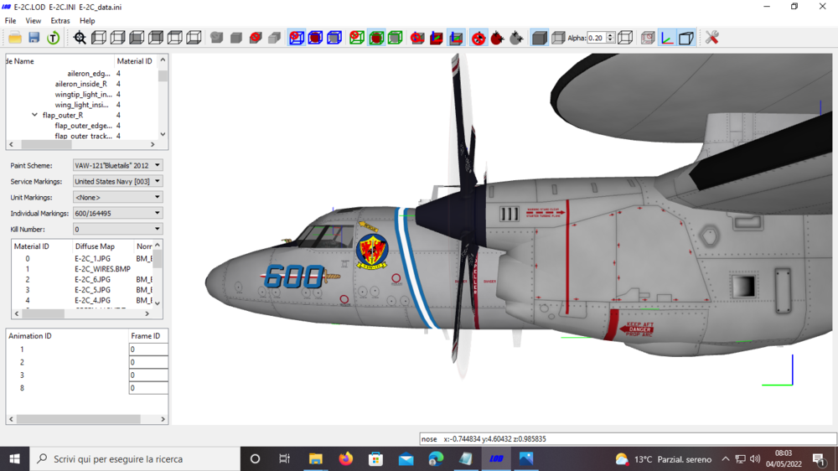Image resolution: width=838 pixels, height=471 pixels.
Task: Open the Service Markings dropdown
Action: click(x=117, y=181)
